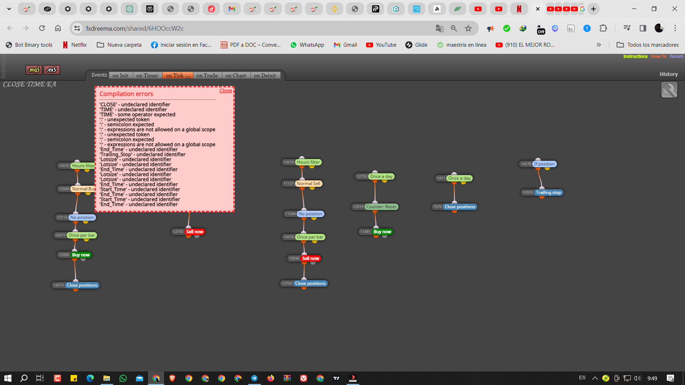Open the Forum link
Image resolution: width=685 pixels, height=385 pixels.
676,56
